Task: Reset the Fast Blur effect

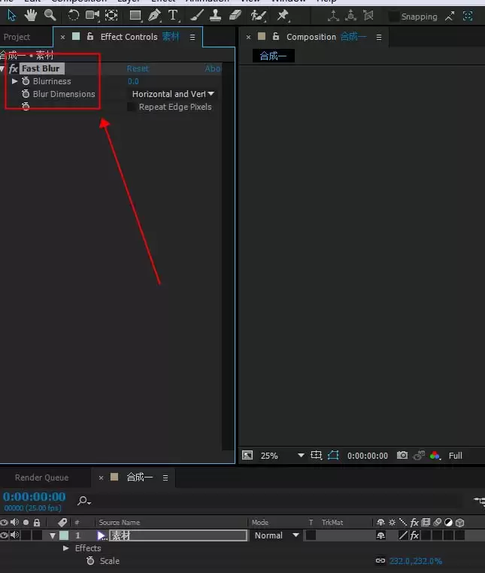Action: coord(138,68)
